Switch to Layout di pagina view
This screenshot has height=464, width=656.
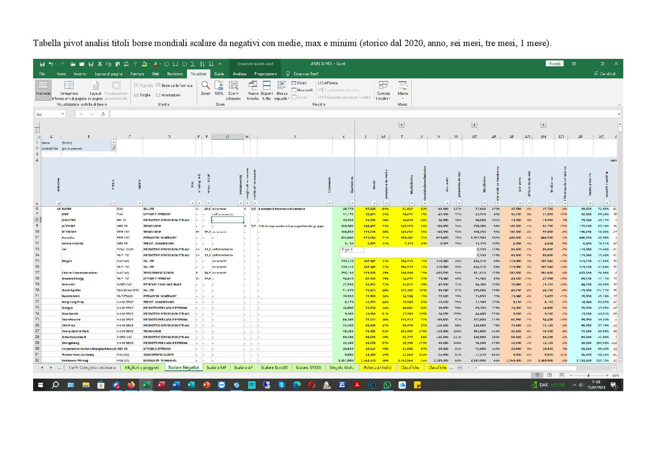pos(95,90)
